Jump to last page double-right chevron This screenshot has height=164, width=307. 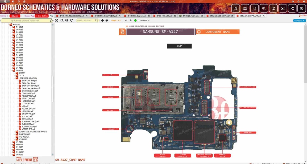tap(131, 20)
